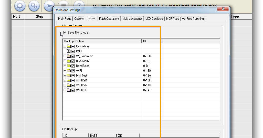
Task: Expand the BlueTooth tree node
Action: (65, 61)
